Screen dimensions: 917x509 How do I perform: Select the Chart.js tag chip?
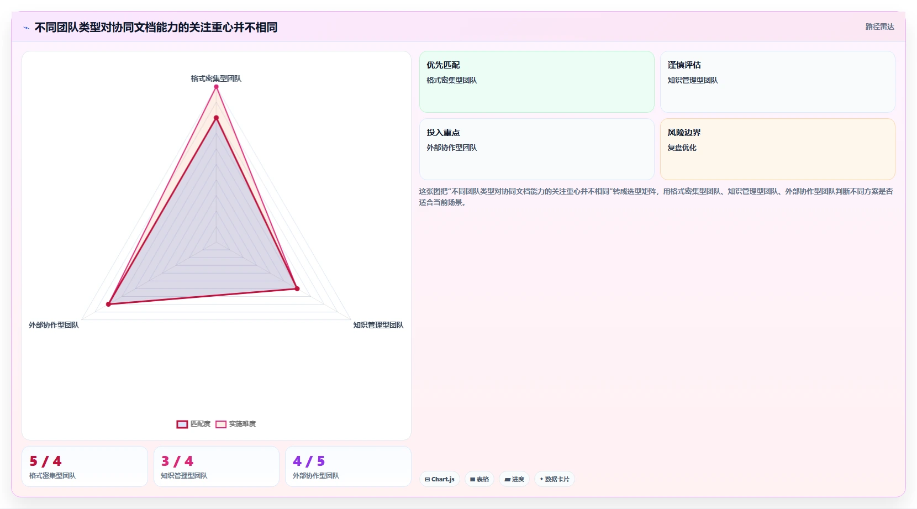pyautogui.click(x=440, y=479)
